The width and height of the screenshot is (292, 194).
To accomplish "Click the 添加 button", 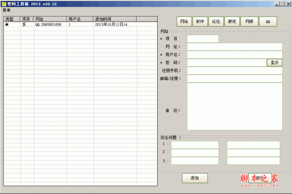I will [x=195, y=178].
